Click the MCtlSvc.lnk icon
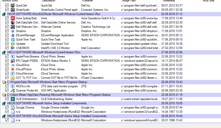221x128 pixels. coord(13,86)
